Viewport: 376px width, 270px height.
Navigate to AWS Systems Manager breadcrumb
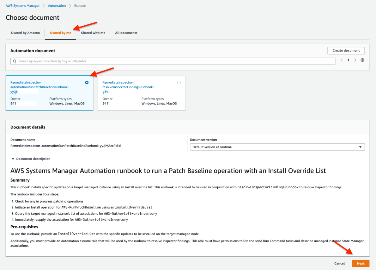pyautogui.click(x=22, y=5)
